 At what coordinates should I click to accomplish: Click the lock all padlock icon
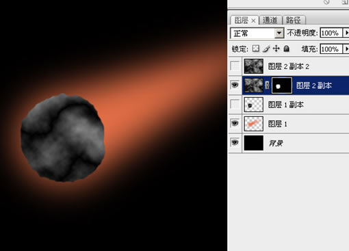pos(287,49)
